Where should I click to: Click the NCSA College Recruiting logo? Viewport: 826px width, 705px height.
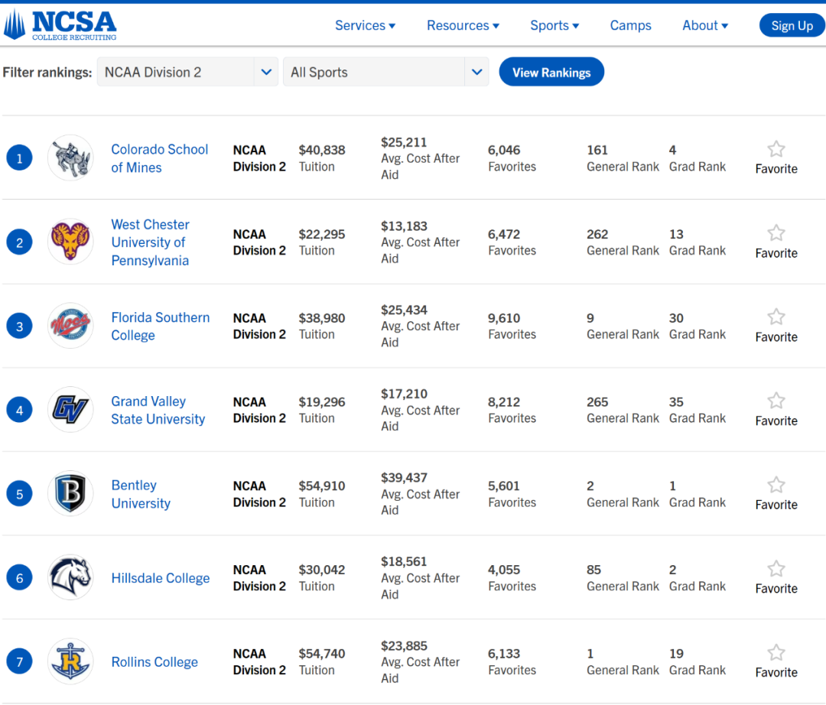pos(60,24)
